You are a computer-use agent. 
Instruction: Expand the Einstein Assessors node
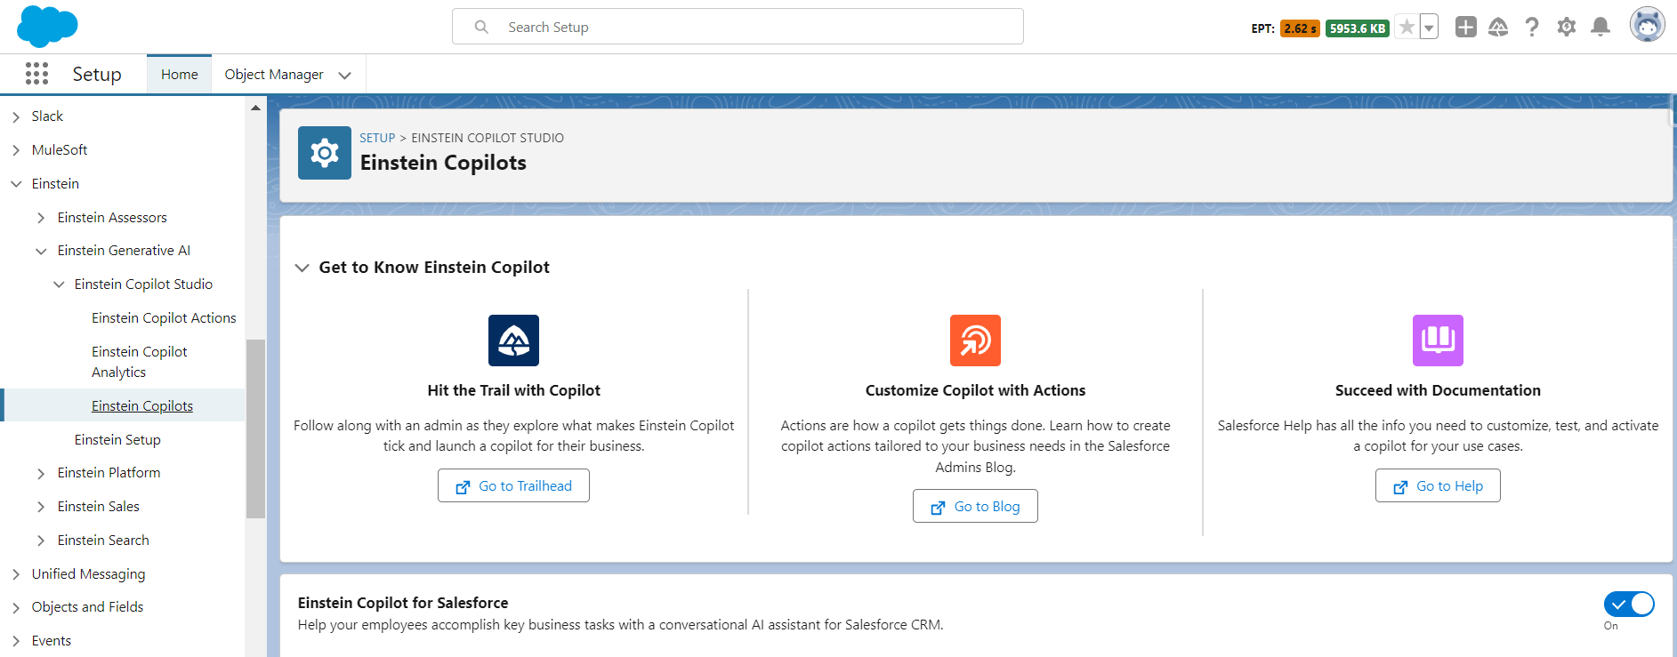[41, 218]
